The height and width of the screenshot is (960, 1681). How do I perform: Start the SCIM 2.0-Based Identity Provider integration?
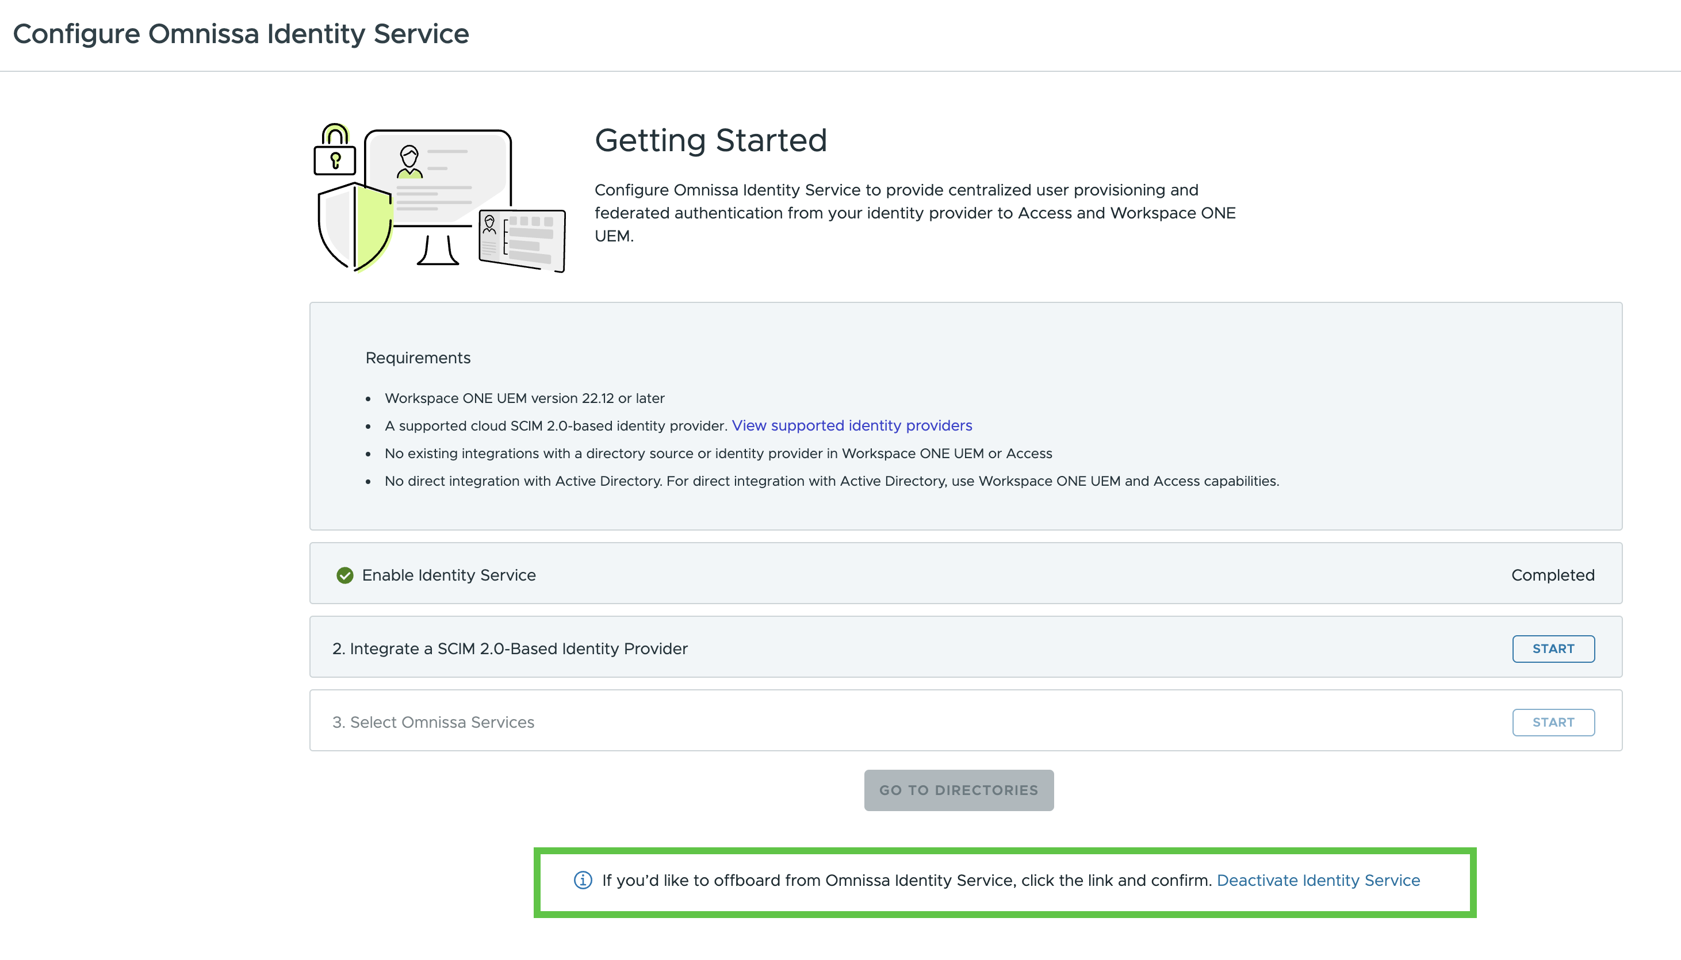[1553, 649]
